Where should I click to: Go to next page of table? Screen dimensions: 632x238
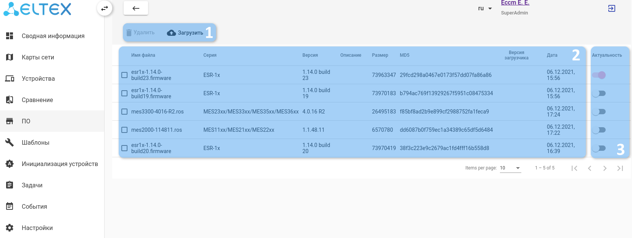[605, 168]
